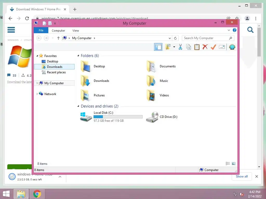Click the My Computer breadcrumb arrow

click(95, 38)
